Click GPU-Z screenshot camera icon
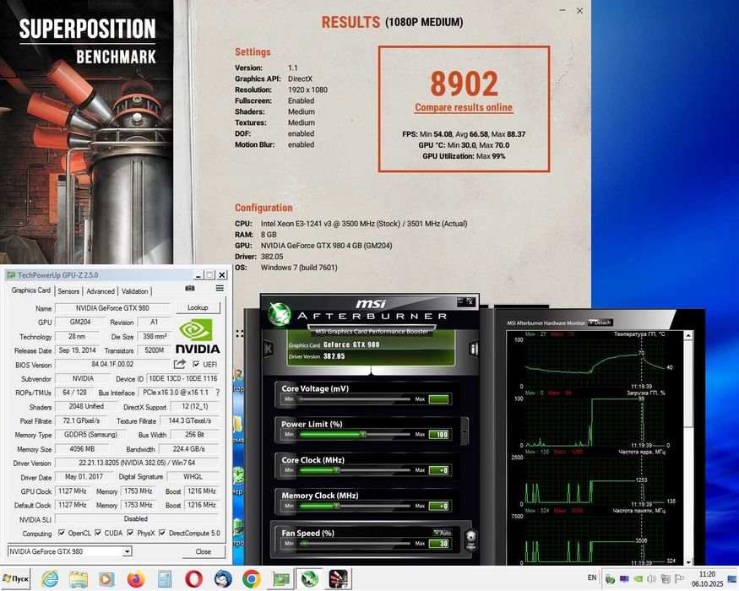This screenshot has width=739, height=591. pos(190,288)
